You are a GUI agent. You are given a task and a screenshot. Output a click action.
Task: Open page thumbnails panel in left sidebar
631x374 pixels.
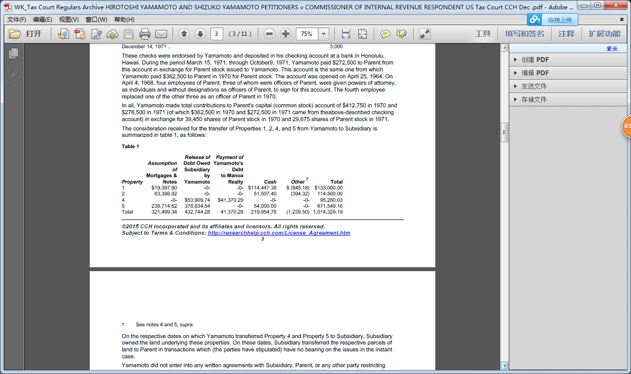13,53
